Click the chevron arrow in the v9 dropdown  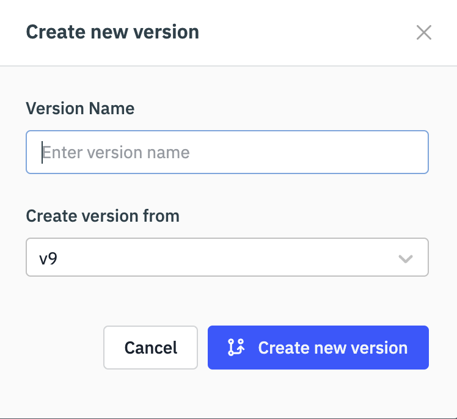[406, 258]
